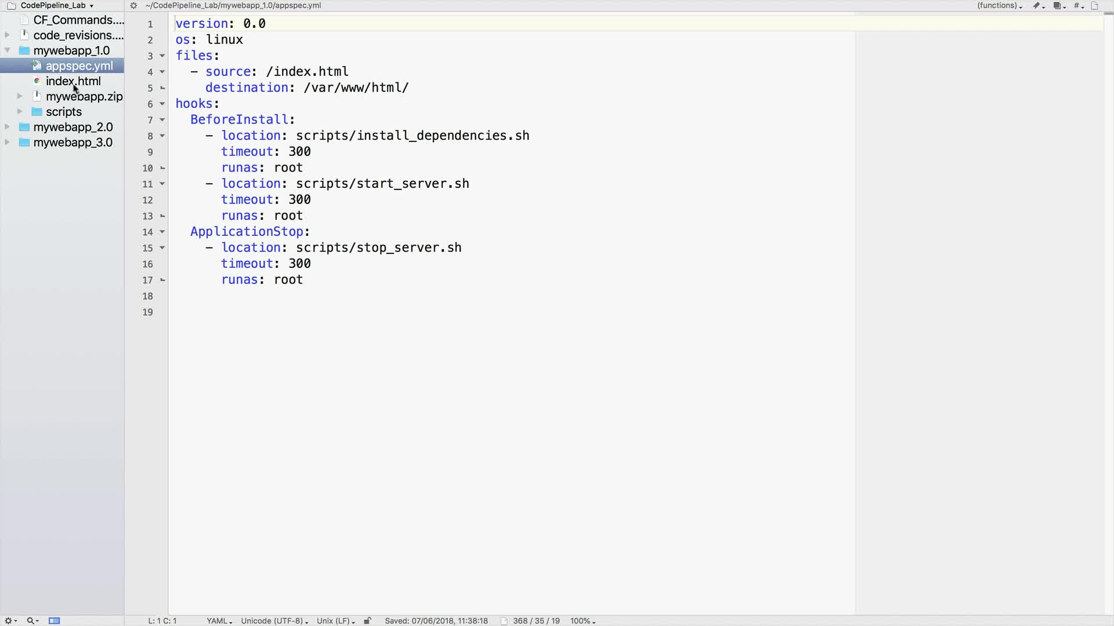Open the (functions) popup menu
This screenshot has height=626, width=1114.
(999, 6)
